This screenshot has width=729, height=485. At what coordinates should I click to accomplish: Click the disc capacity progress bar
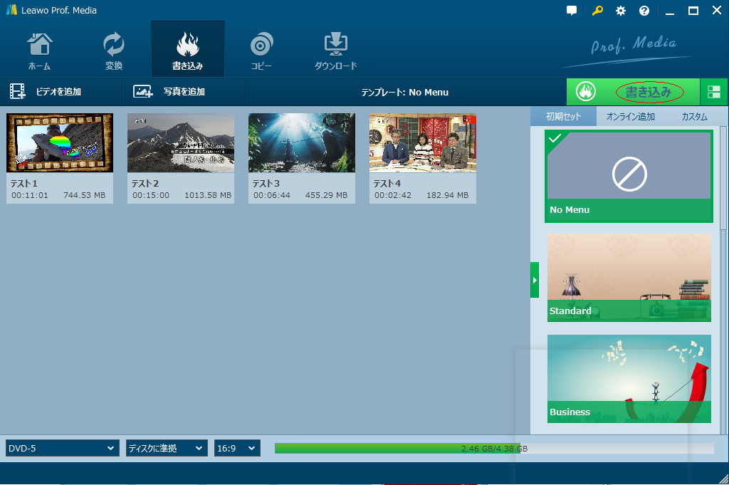point(494,448)
